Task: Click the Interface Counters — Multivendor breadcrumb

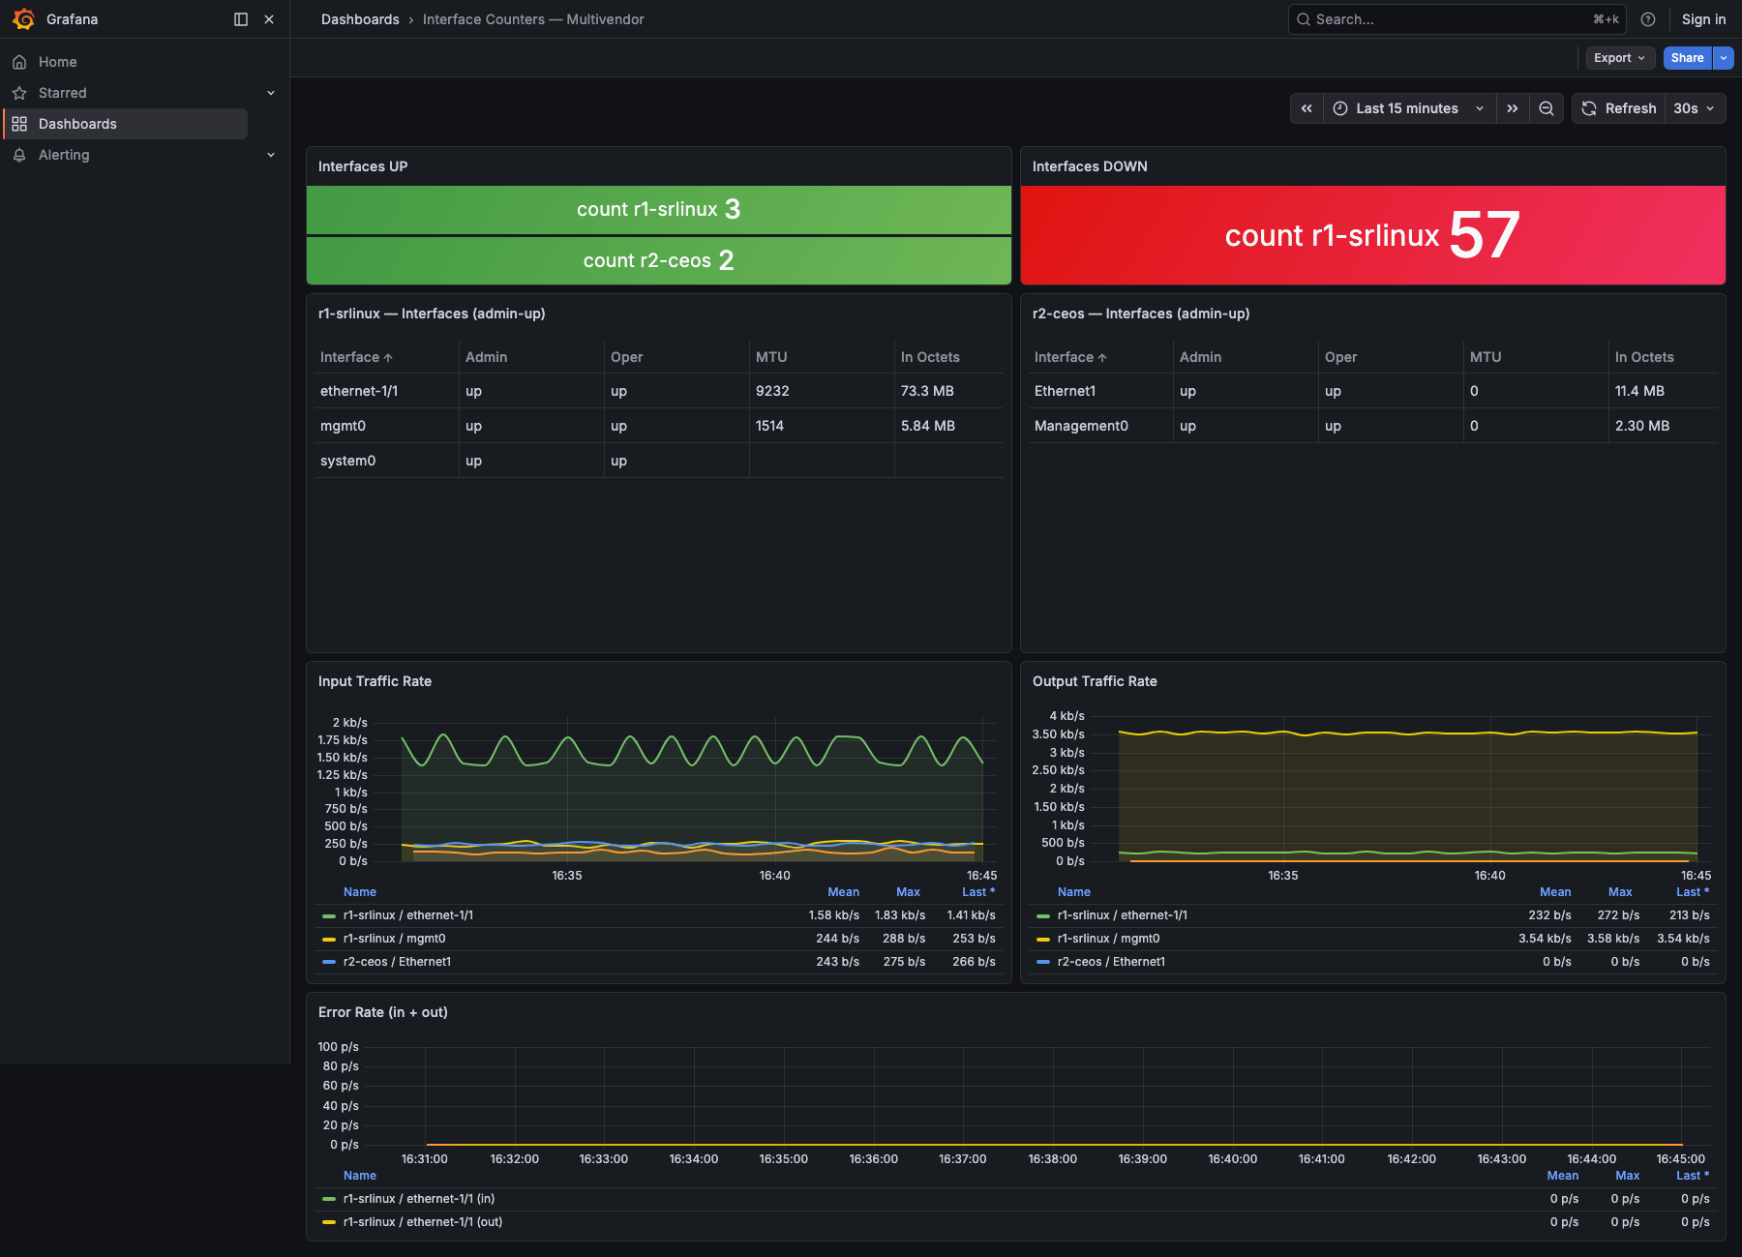Action: point(533,19)
